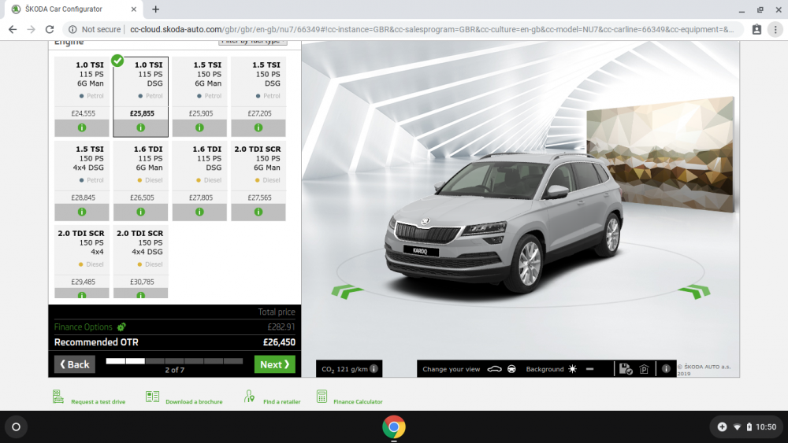Proceed with the Next button
Viewport: 788px width, 443px height.
274,364
